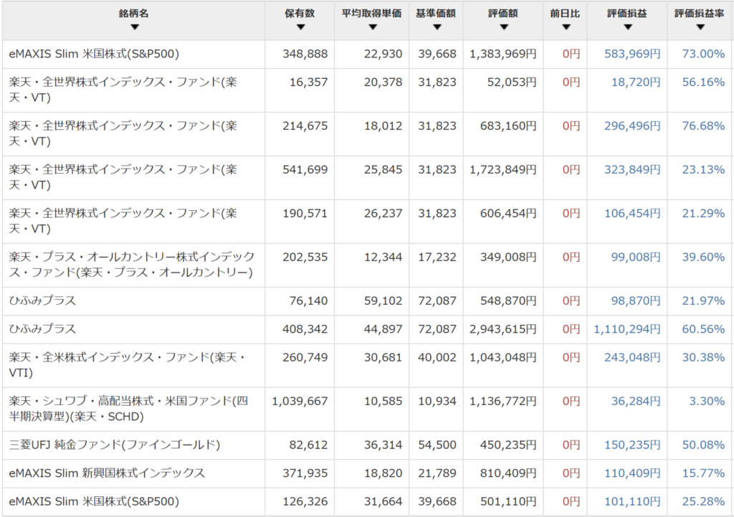Sort the table by 基準価額 arrow
The image size is (734, 517).
pos(436,27)
